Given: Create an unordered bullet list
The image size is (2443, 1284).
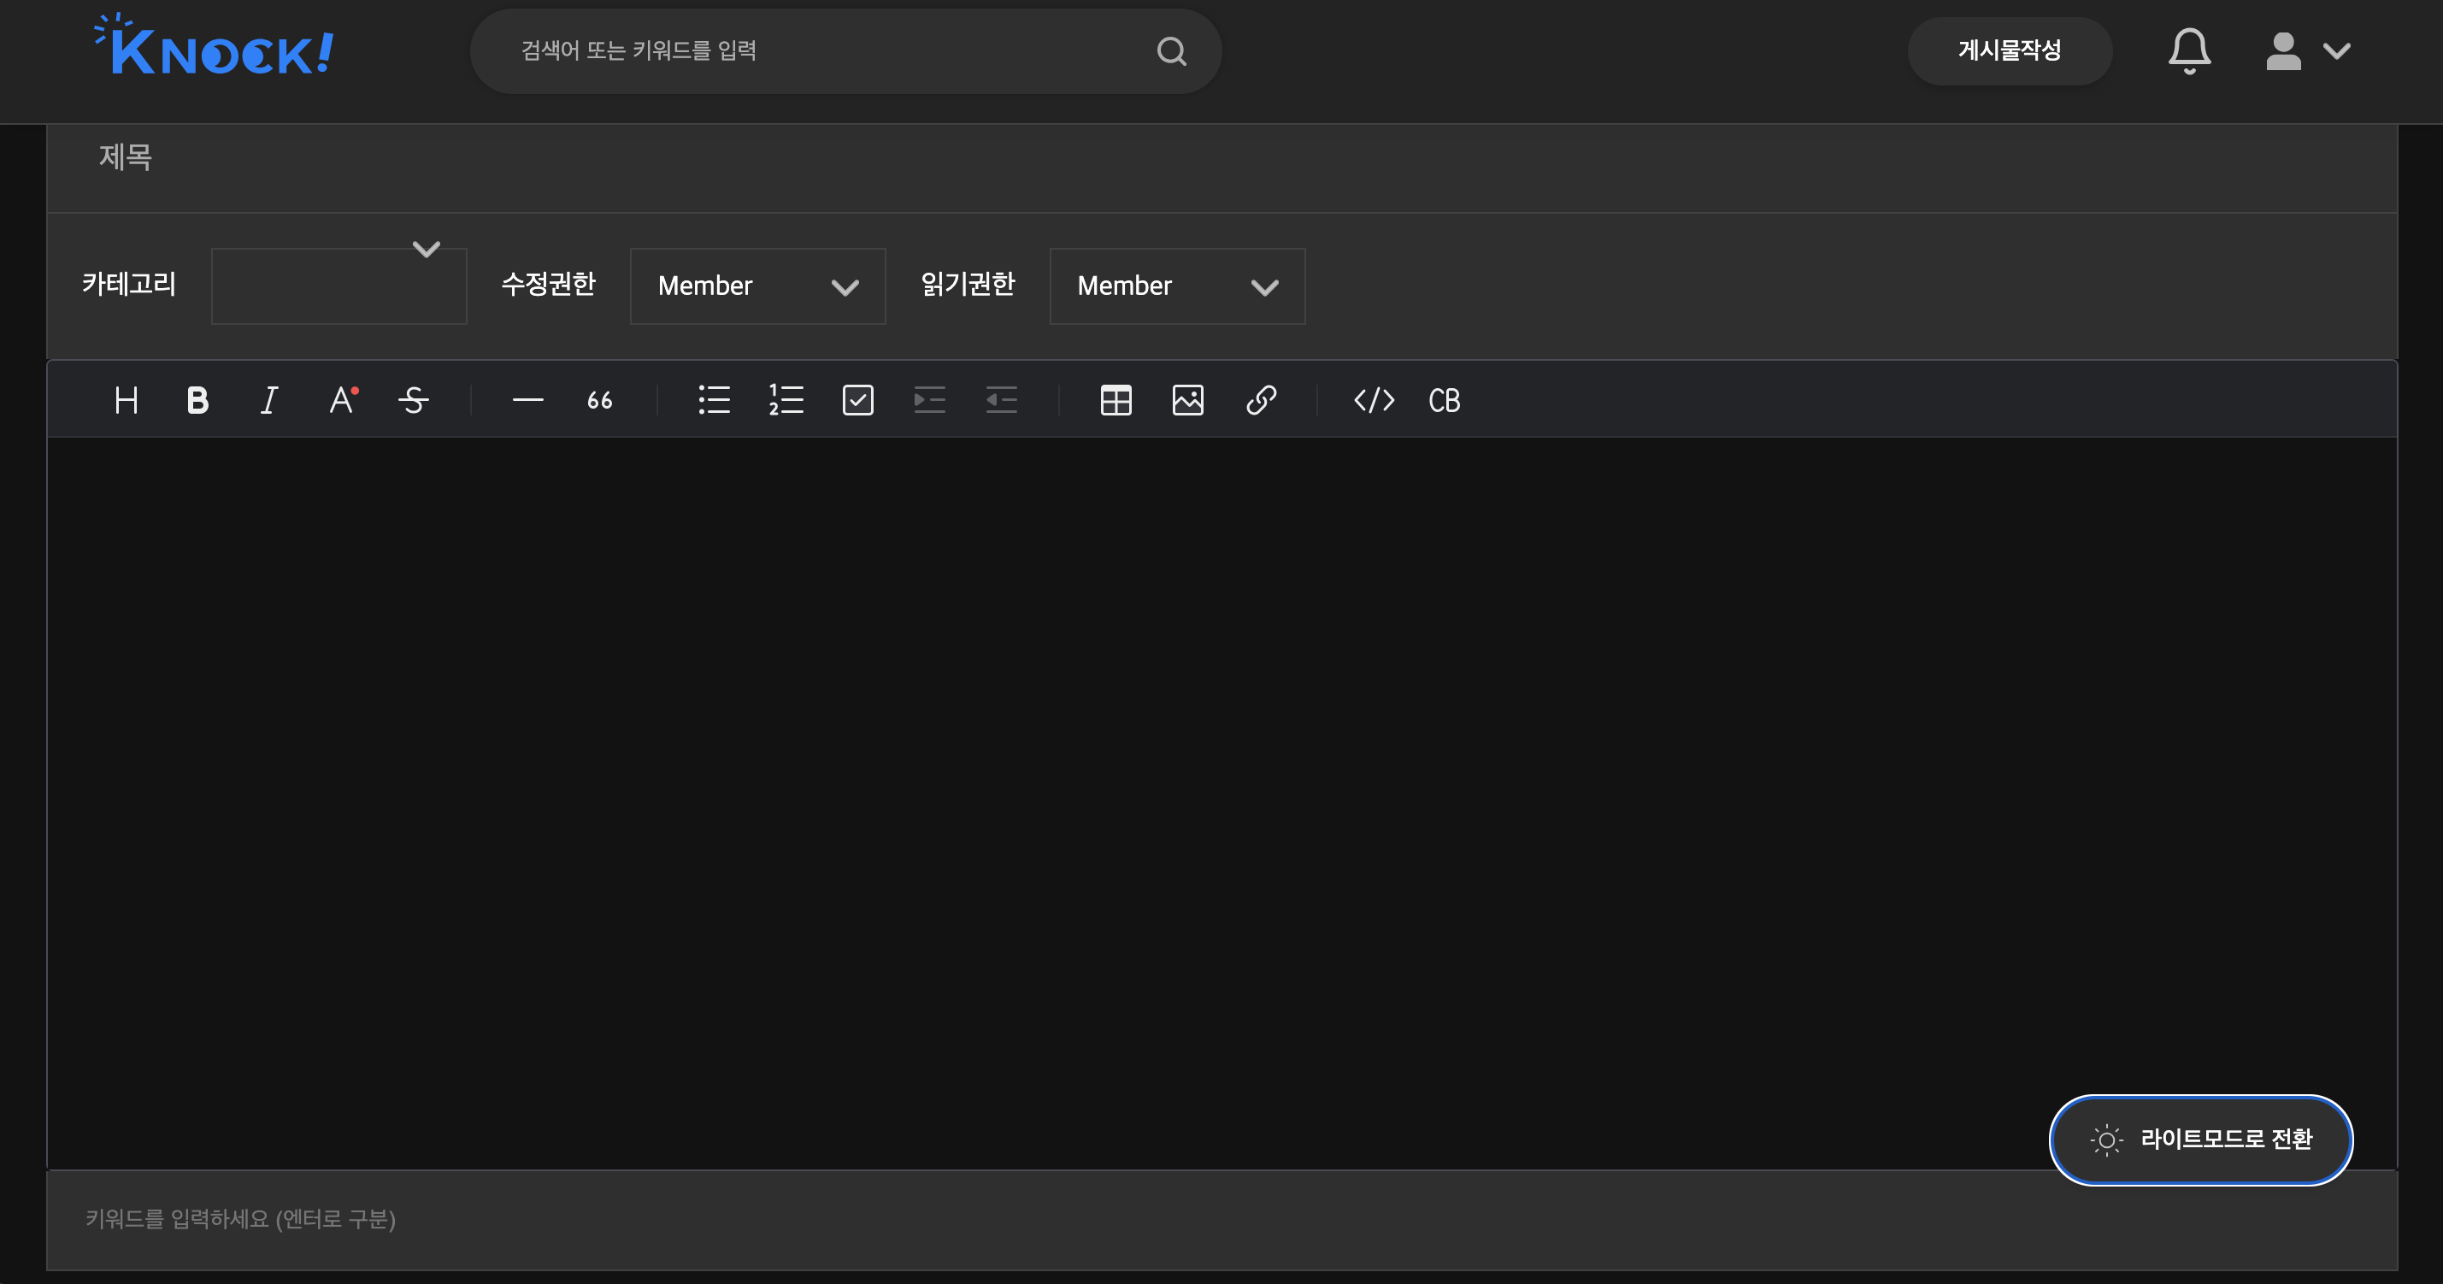Looking at the screenshot, I should [714, 400].
